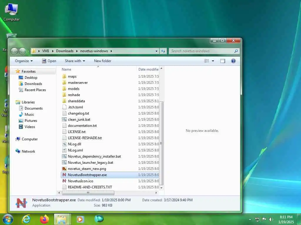Navigate to VM1 in the breadcrumb

(x=46, y=51)
